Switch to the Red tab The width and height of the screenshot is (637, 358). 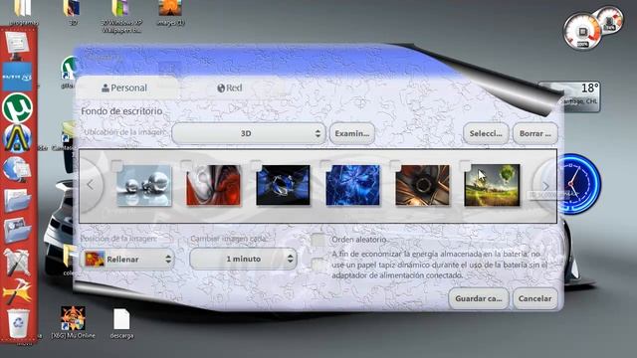[x=230, y=88]
